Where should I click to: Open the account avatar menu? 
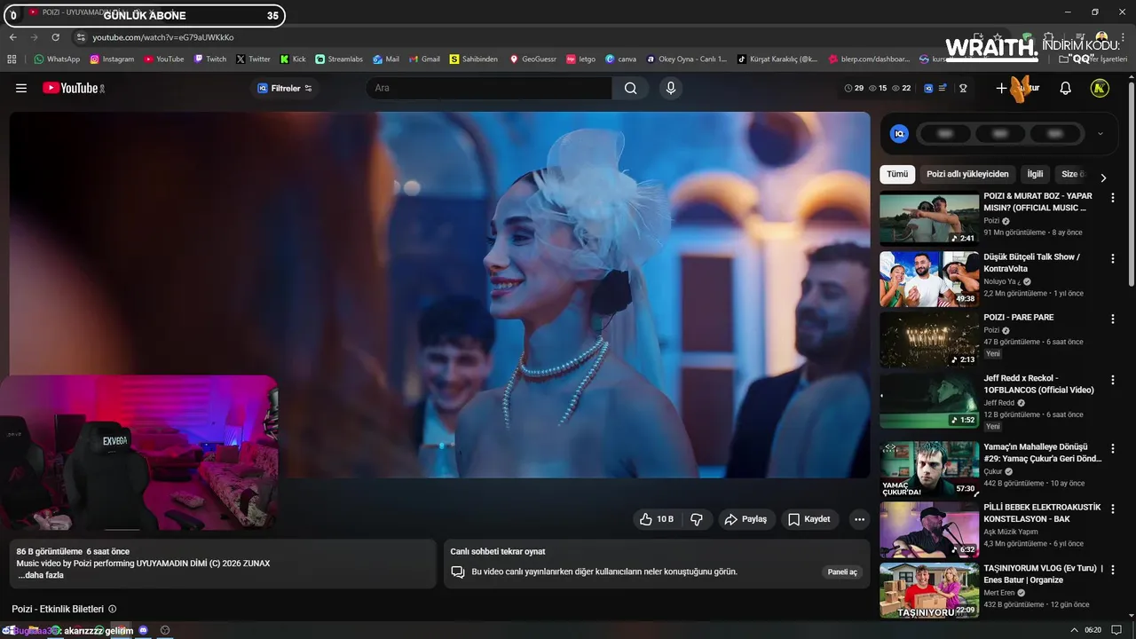point(1100,88)
